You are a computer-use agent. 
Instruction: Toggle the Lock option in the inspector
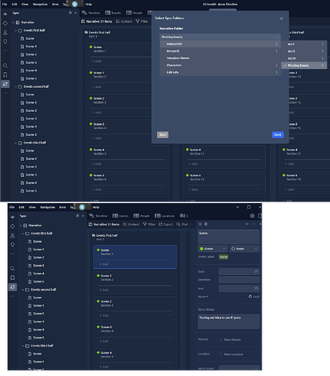(x=254, y=296)
